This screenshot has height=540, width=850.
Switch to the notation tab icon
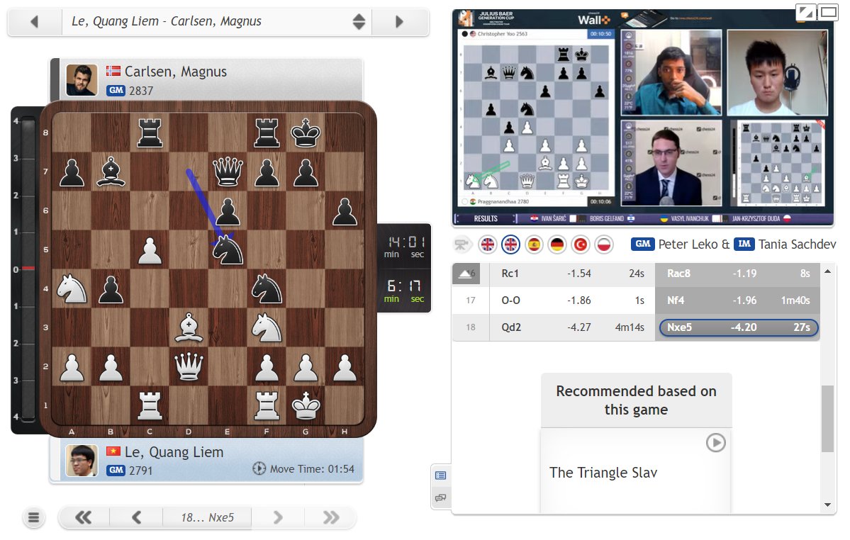point(441,476)
